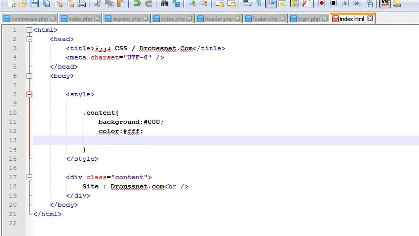Cut the selection with the scissors icon
The height and width of the screenshot is (236, 419).
[x=97, y=4]
